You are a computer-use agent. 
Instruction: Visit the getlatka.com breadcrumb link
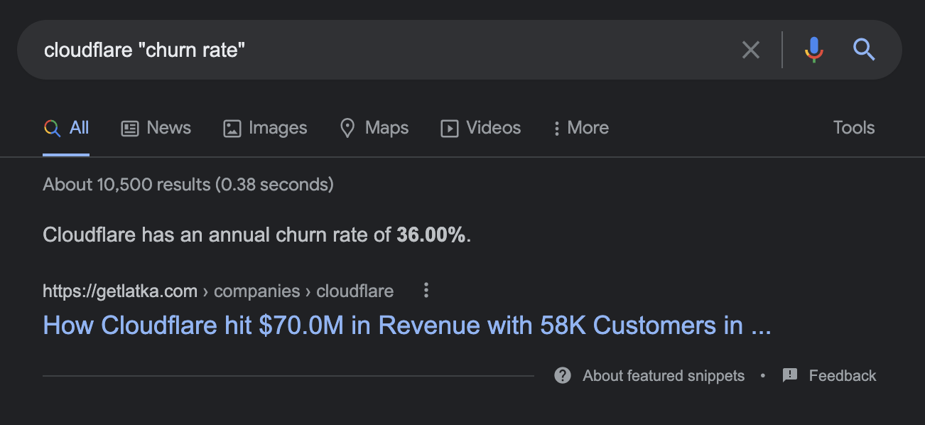tap(120, 291)
